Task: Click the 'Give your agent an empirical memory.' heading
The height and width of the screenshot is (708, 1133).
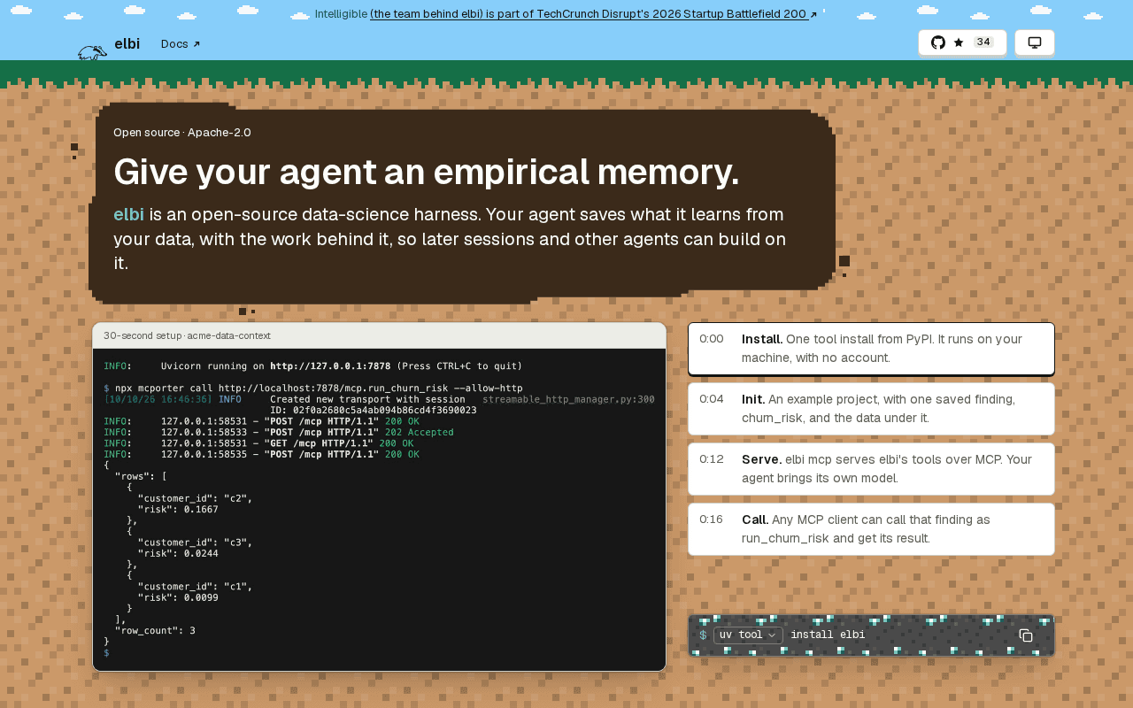Action: pos(426,172)
